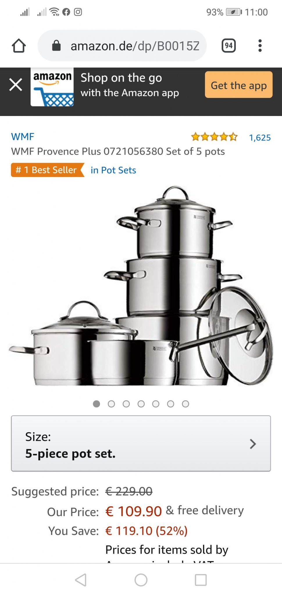Tap the amazon.de address bar
The width and height of the screenshot is (282, 597).
(122, 46)
